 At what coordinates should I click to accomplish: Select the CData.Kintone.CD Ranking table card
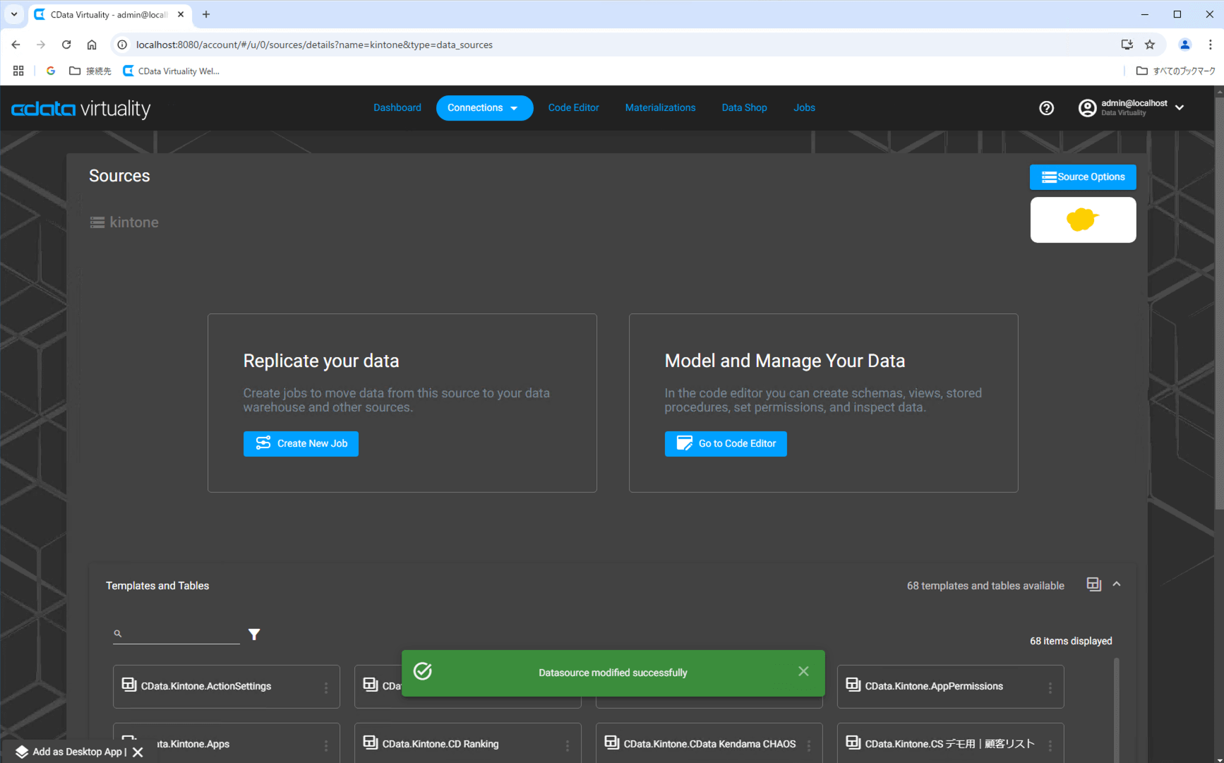467,743
